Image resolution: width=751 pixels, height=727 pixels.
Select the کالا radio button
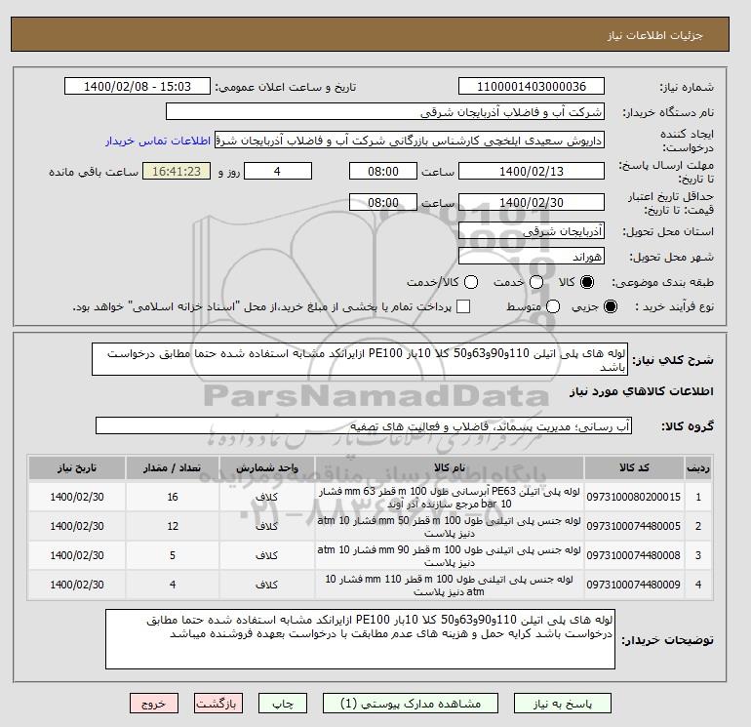click(587, 282)
